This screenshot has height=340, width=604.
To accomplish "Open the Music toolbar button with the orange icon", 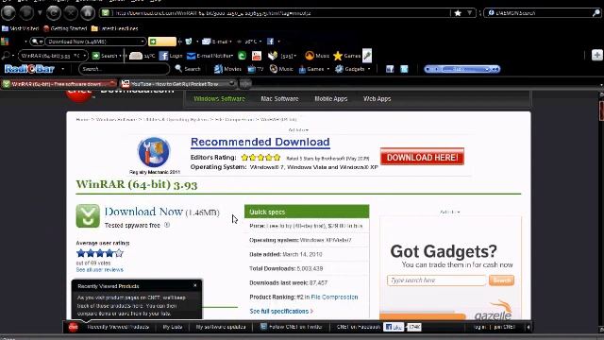I will coord(317,56).
